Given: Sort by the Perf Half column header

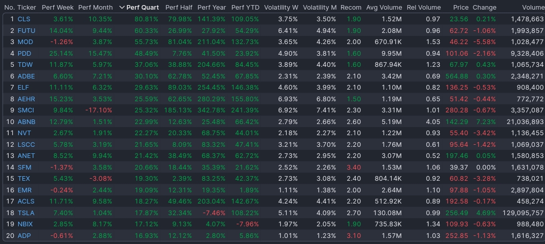Looking at the screenshot, I should [x=178, y=7].
